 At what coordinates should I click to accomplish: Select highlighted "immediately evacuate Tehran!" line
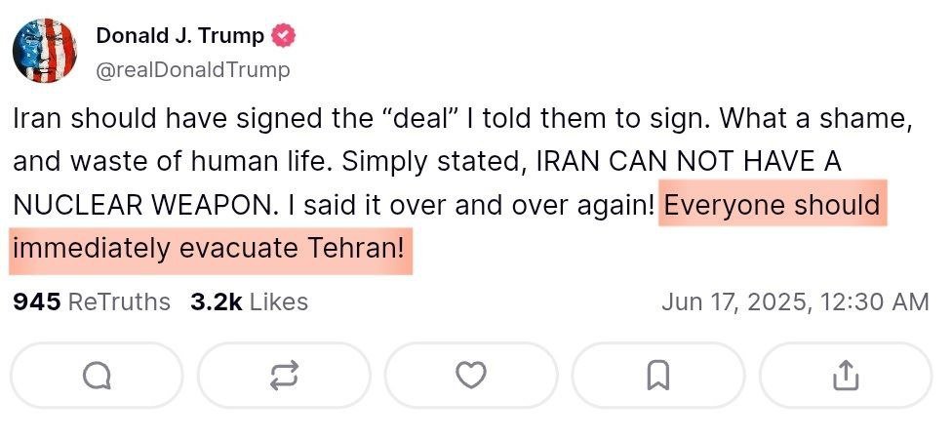pyautogui.click(x=209, y=249)
